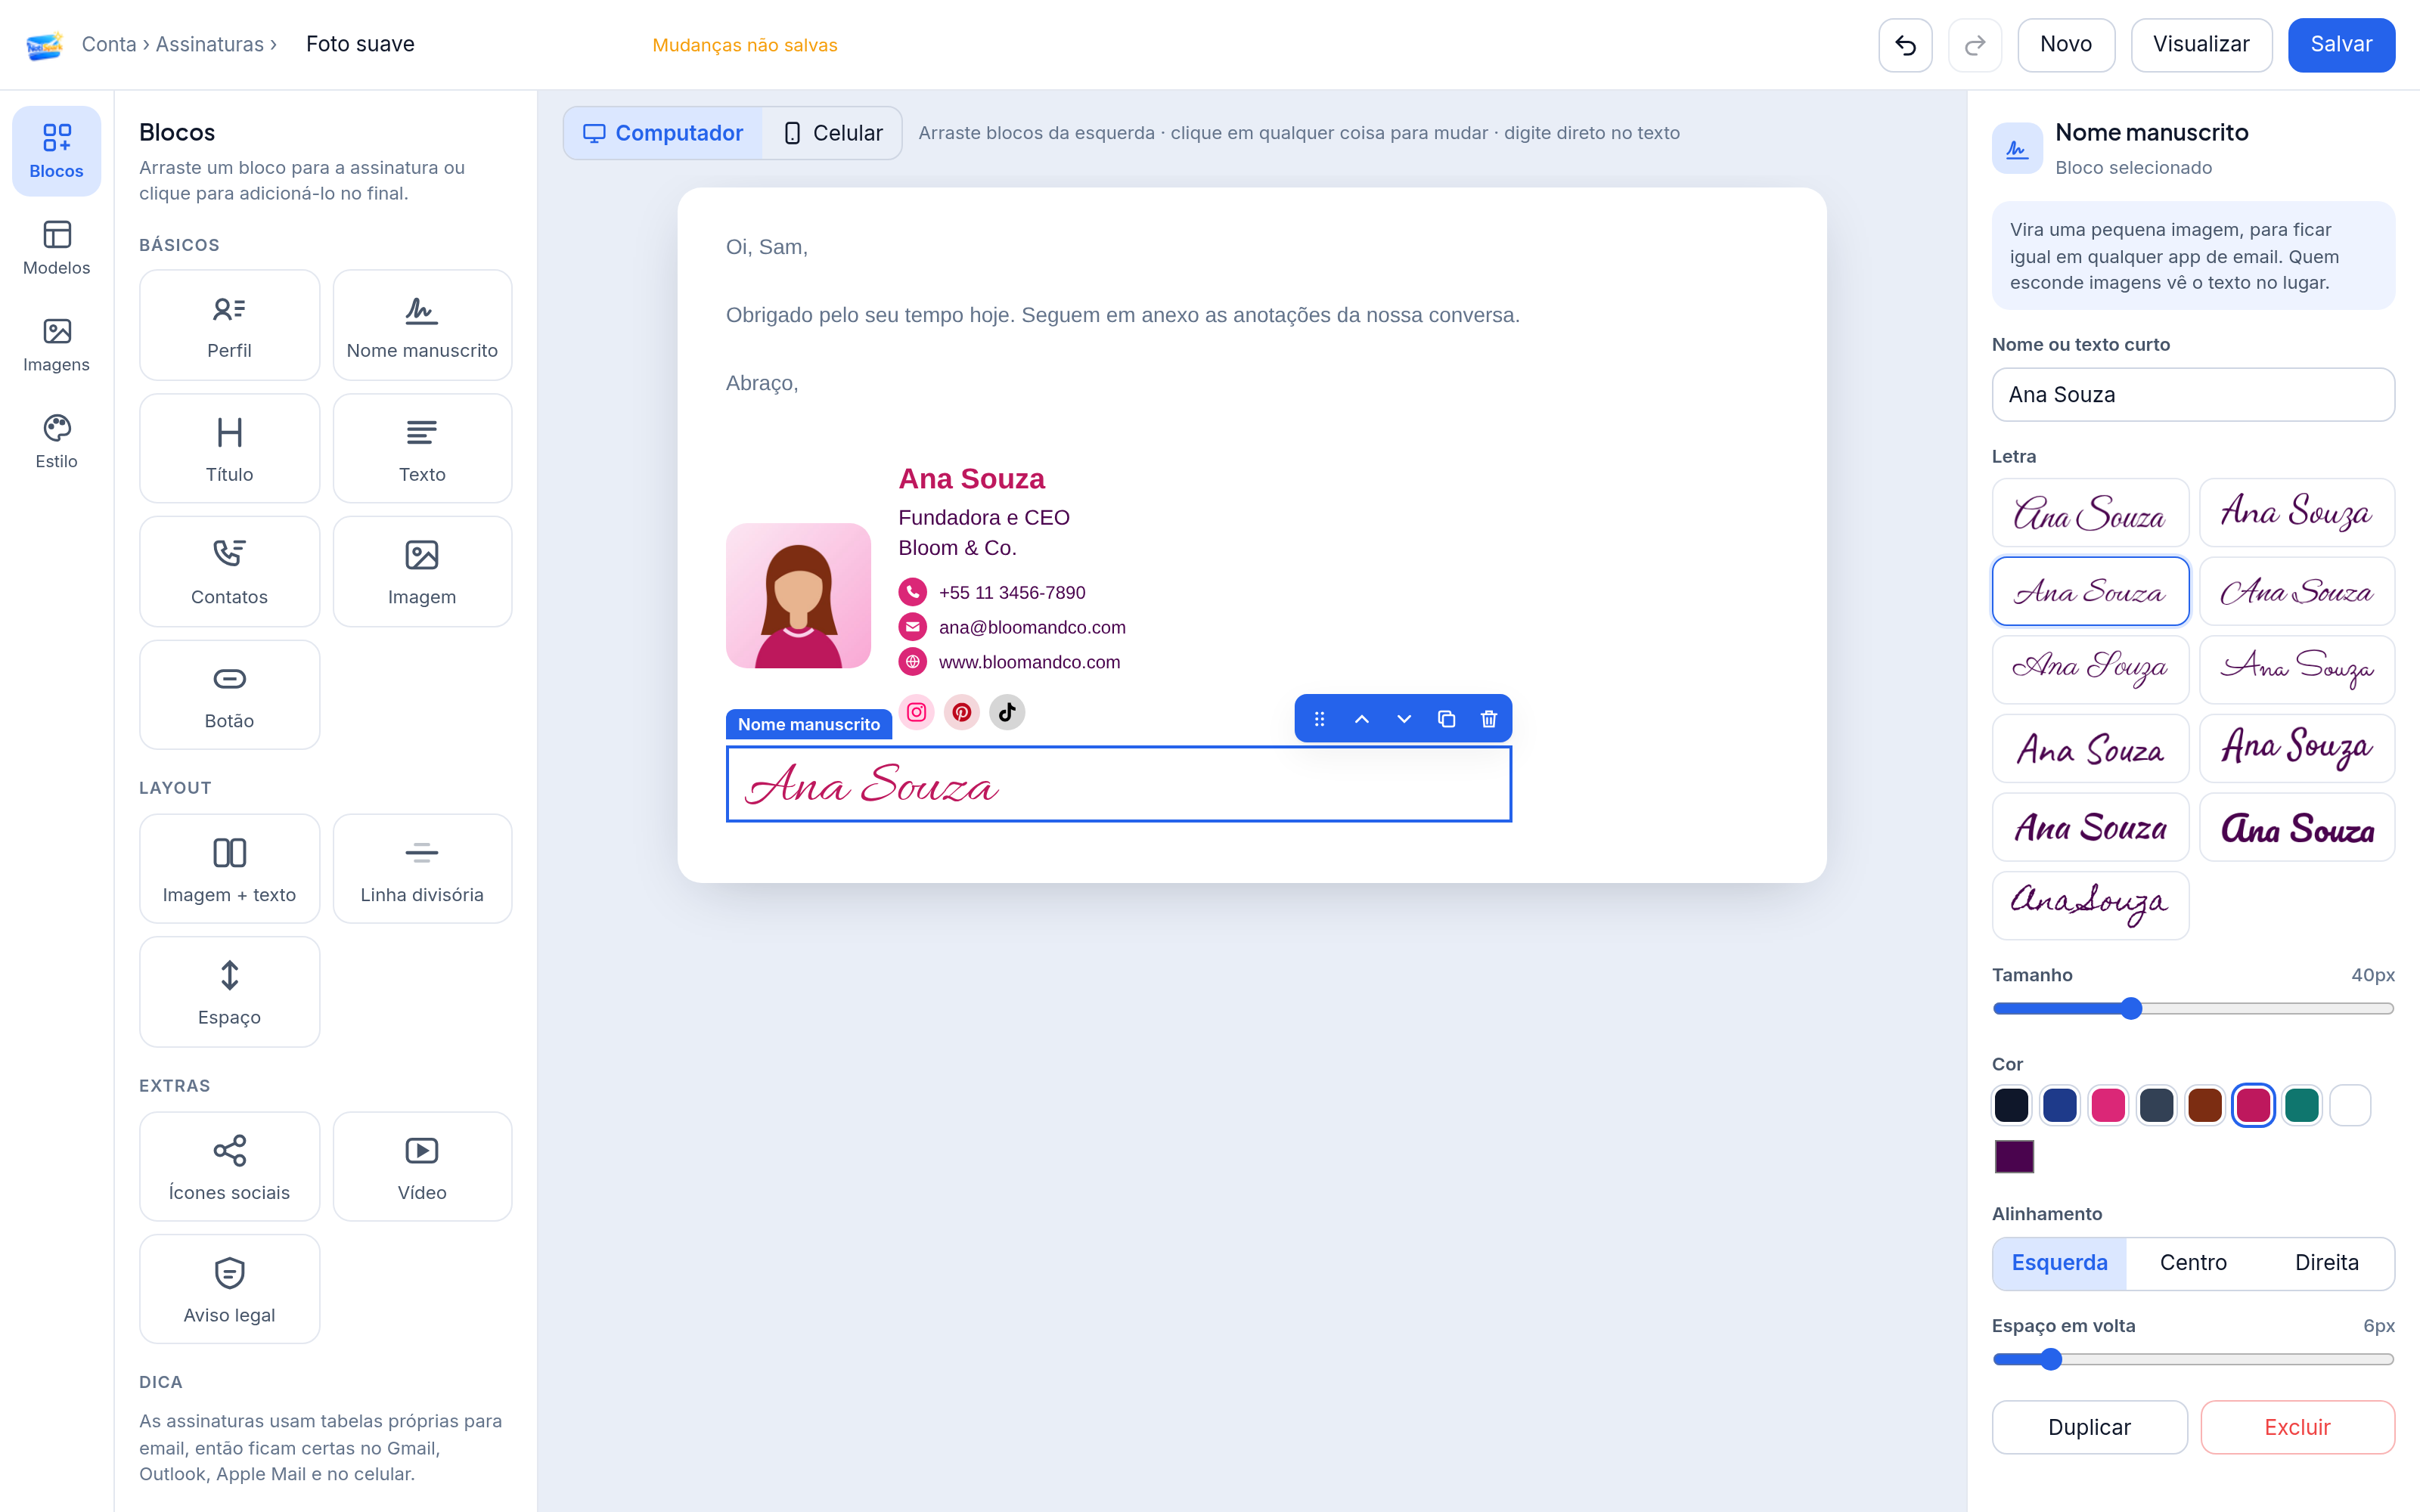Set alignment to Direita
The image size is (2420, 1512).
tap(2326, 1262)
